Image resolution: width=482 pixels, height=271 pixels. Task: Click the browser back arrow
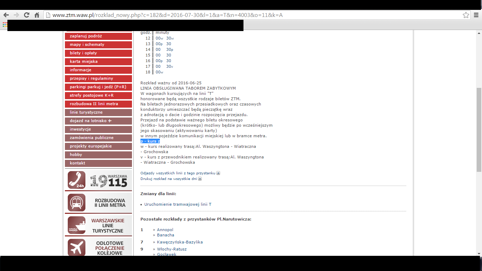click(x=6, y=15)
